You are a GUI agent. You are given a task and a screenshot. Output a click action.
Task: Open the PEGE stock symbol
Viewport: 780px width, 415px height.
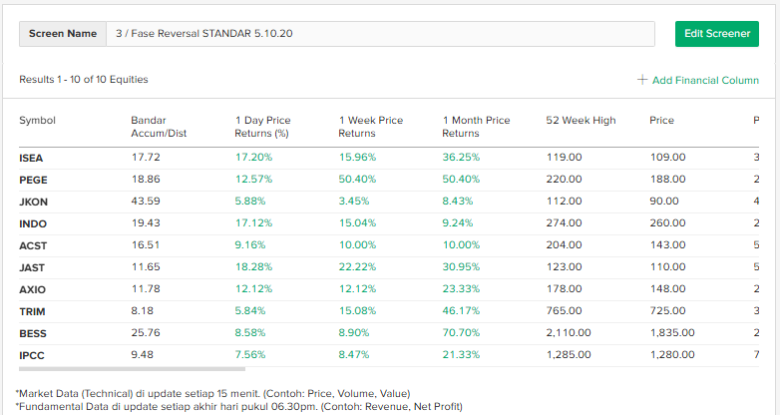pyautogui.click(x=33, y=180)
